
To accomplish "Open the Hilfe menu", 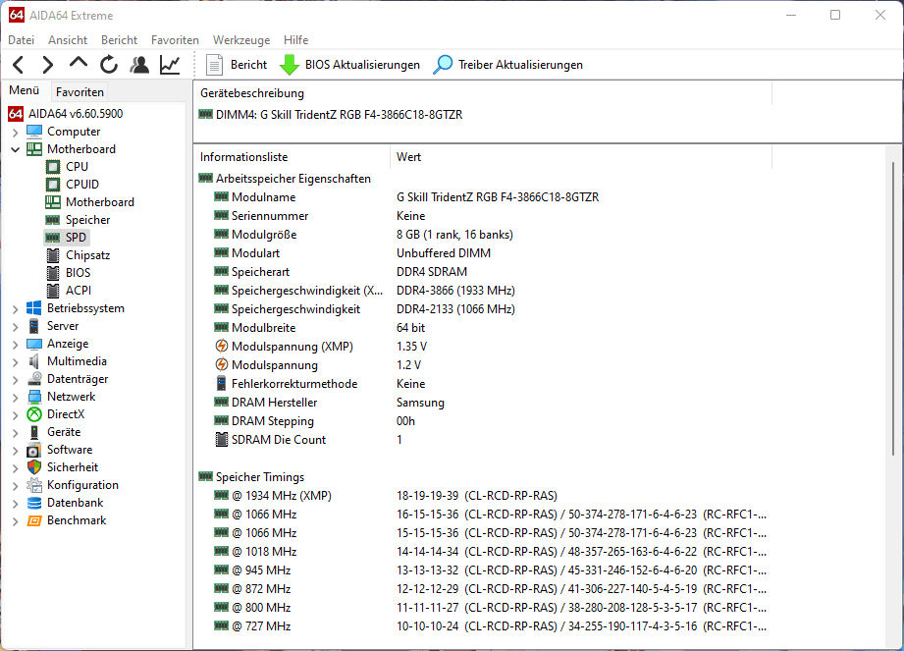I will (295, 40).
